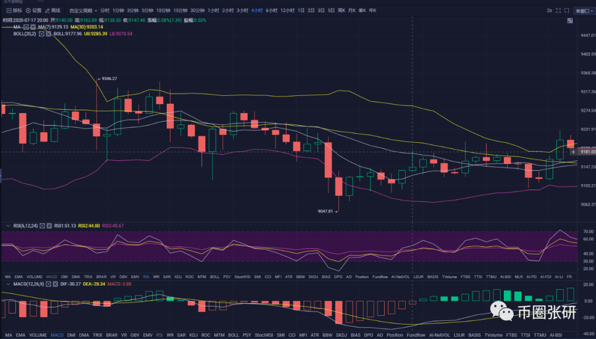596x339 pixels.
Task: Choose VOLUME in the bottom indicator list
Action: click(x=38, y=335)
